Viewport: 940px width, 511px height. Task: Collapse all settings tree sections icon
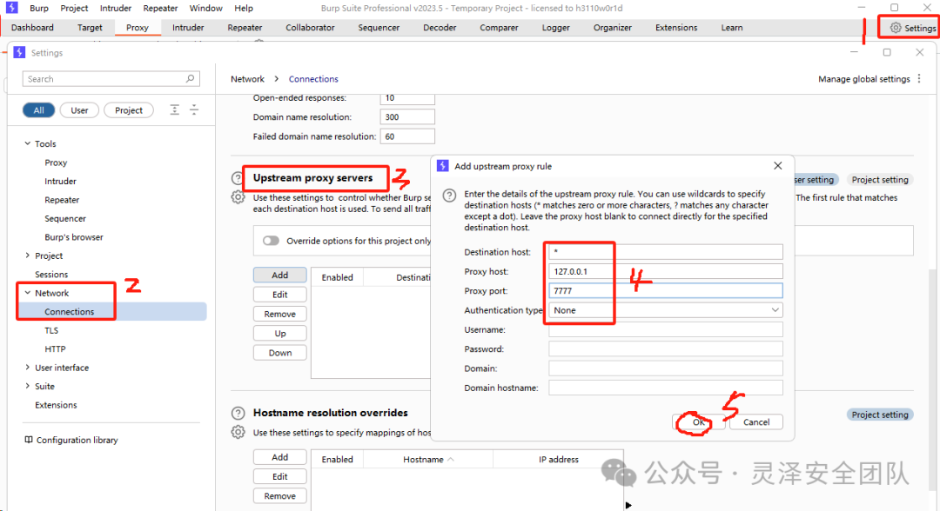point(194,110)
